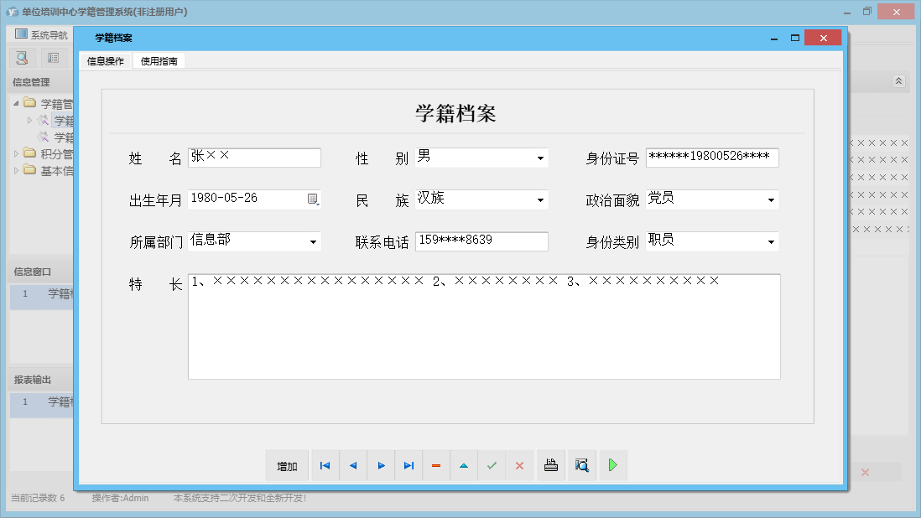Jump to the first record using navigation icon
Screen dimensions: 921x518
tap(325, 465)
